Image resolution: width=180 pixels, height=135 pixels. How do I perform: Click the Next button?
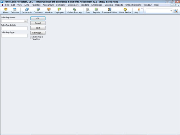(x=38, y=28)
